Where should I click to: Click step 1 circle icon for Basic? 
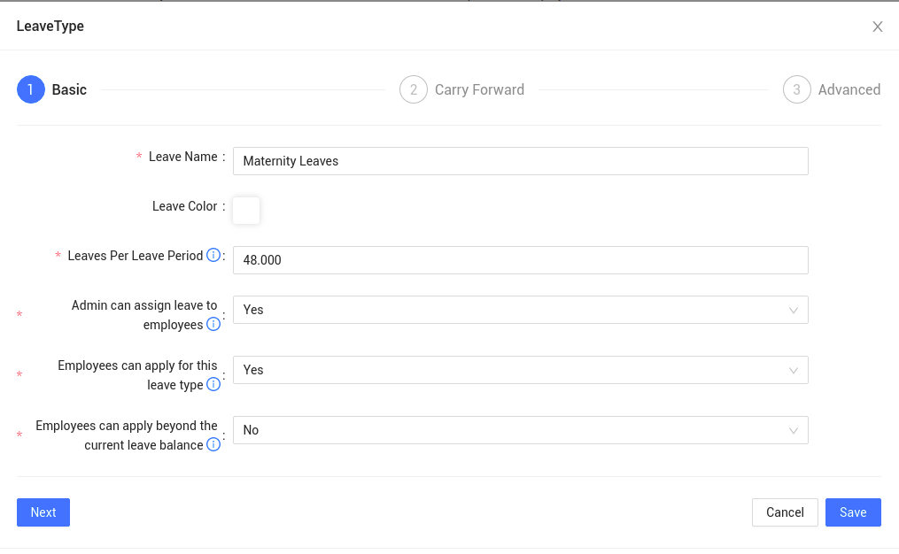pyautogui.click(x=31, y=89)
